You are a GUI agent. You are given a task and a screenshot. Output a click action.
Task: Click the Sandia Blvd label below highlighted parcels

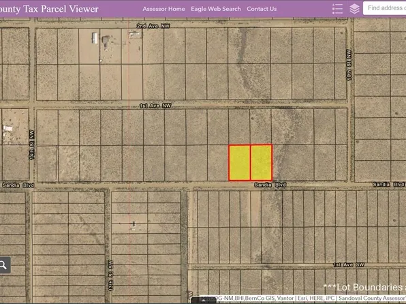click(270, 185)
